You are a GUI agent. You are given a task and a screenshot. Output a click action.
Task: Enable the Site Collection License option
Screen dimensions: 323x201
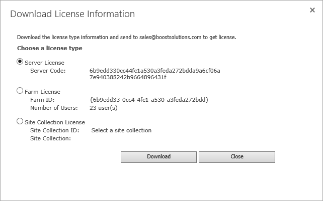[x=20, y=121]
